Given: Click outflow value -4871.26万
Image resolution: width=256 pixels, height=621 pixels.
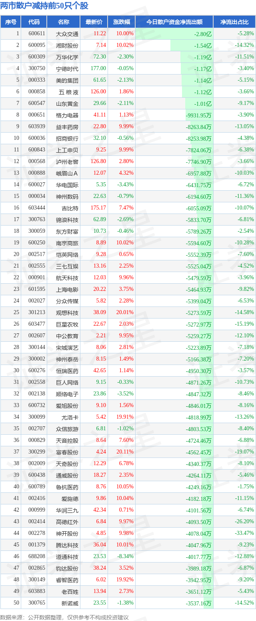Looking at the screenshot, I should click(199, 383).
